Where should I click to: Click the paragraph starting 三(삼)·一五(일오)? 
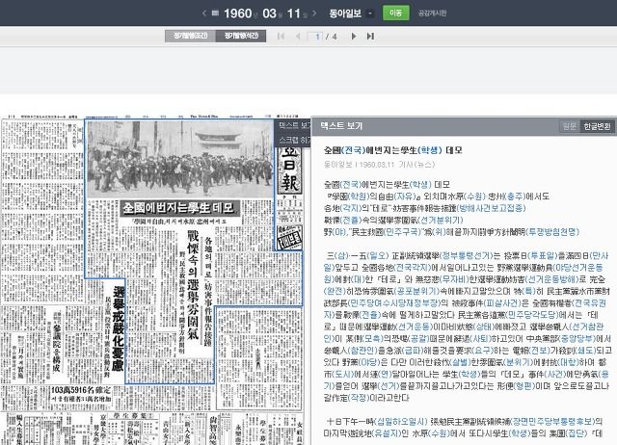[467, 327]
